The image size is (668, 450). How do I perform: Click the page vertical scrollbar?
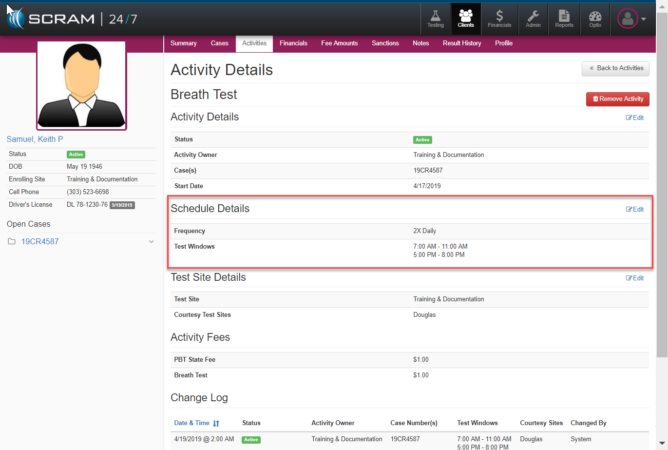(x=662, y=195)
